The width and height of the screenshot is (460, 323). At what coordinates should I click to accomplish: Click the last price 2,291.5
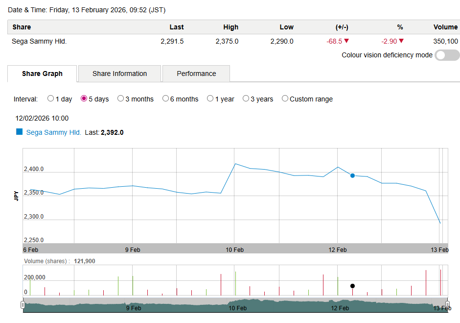pos(172,42)
